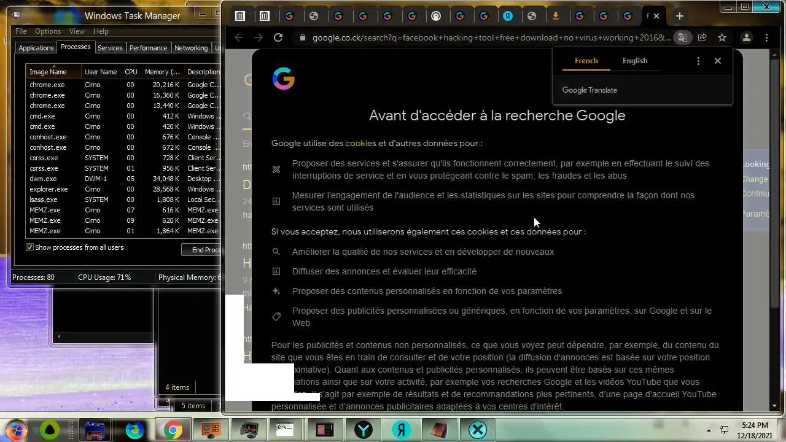Select French in the translate popup

click(x=586, y=61)
